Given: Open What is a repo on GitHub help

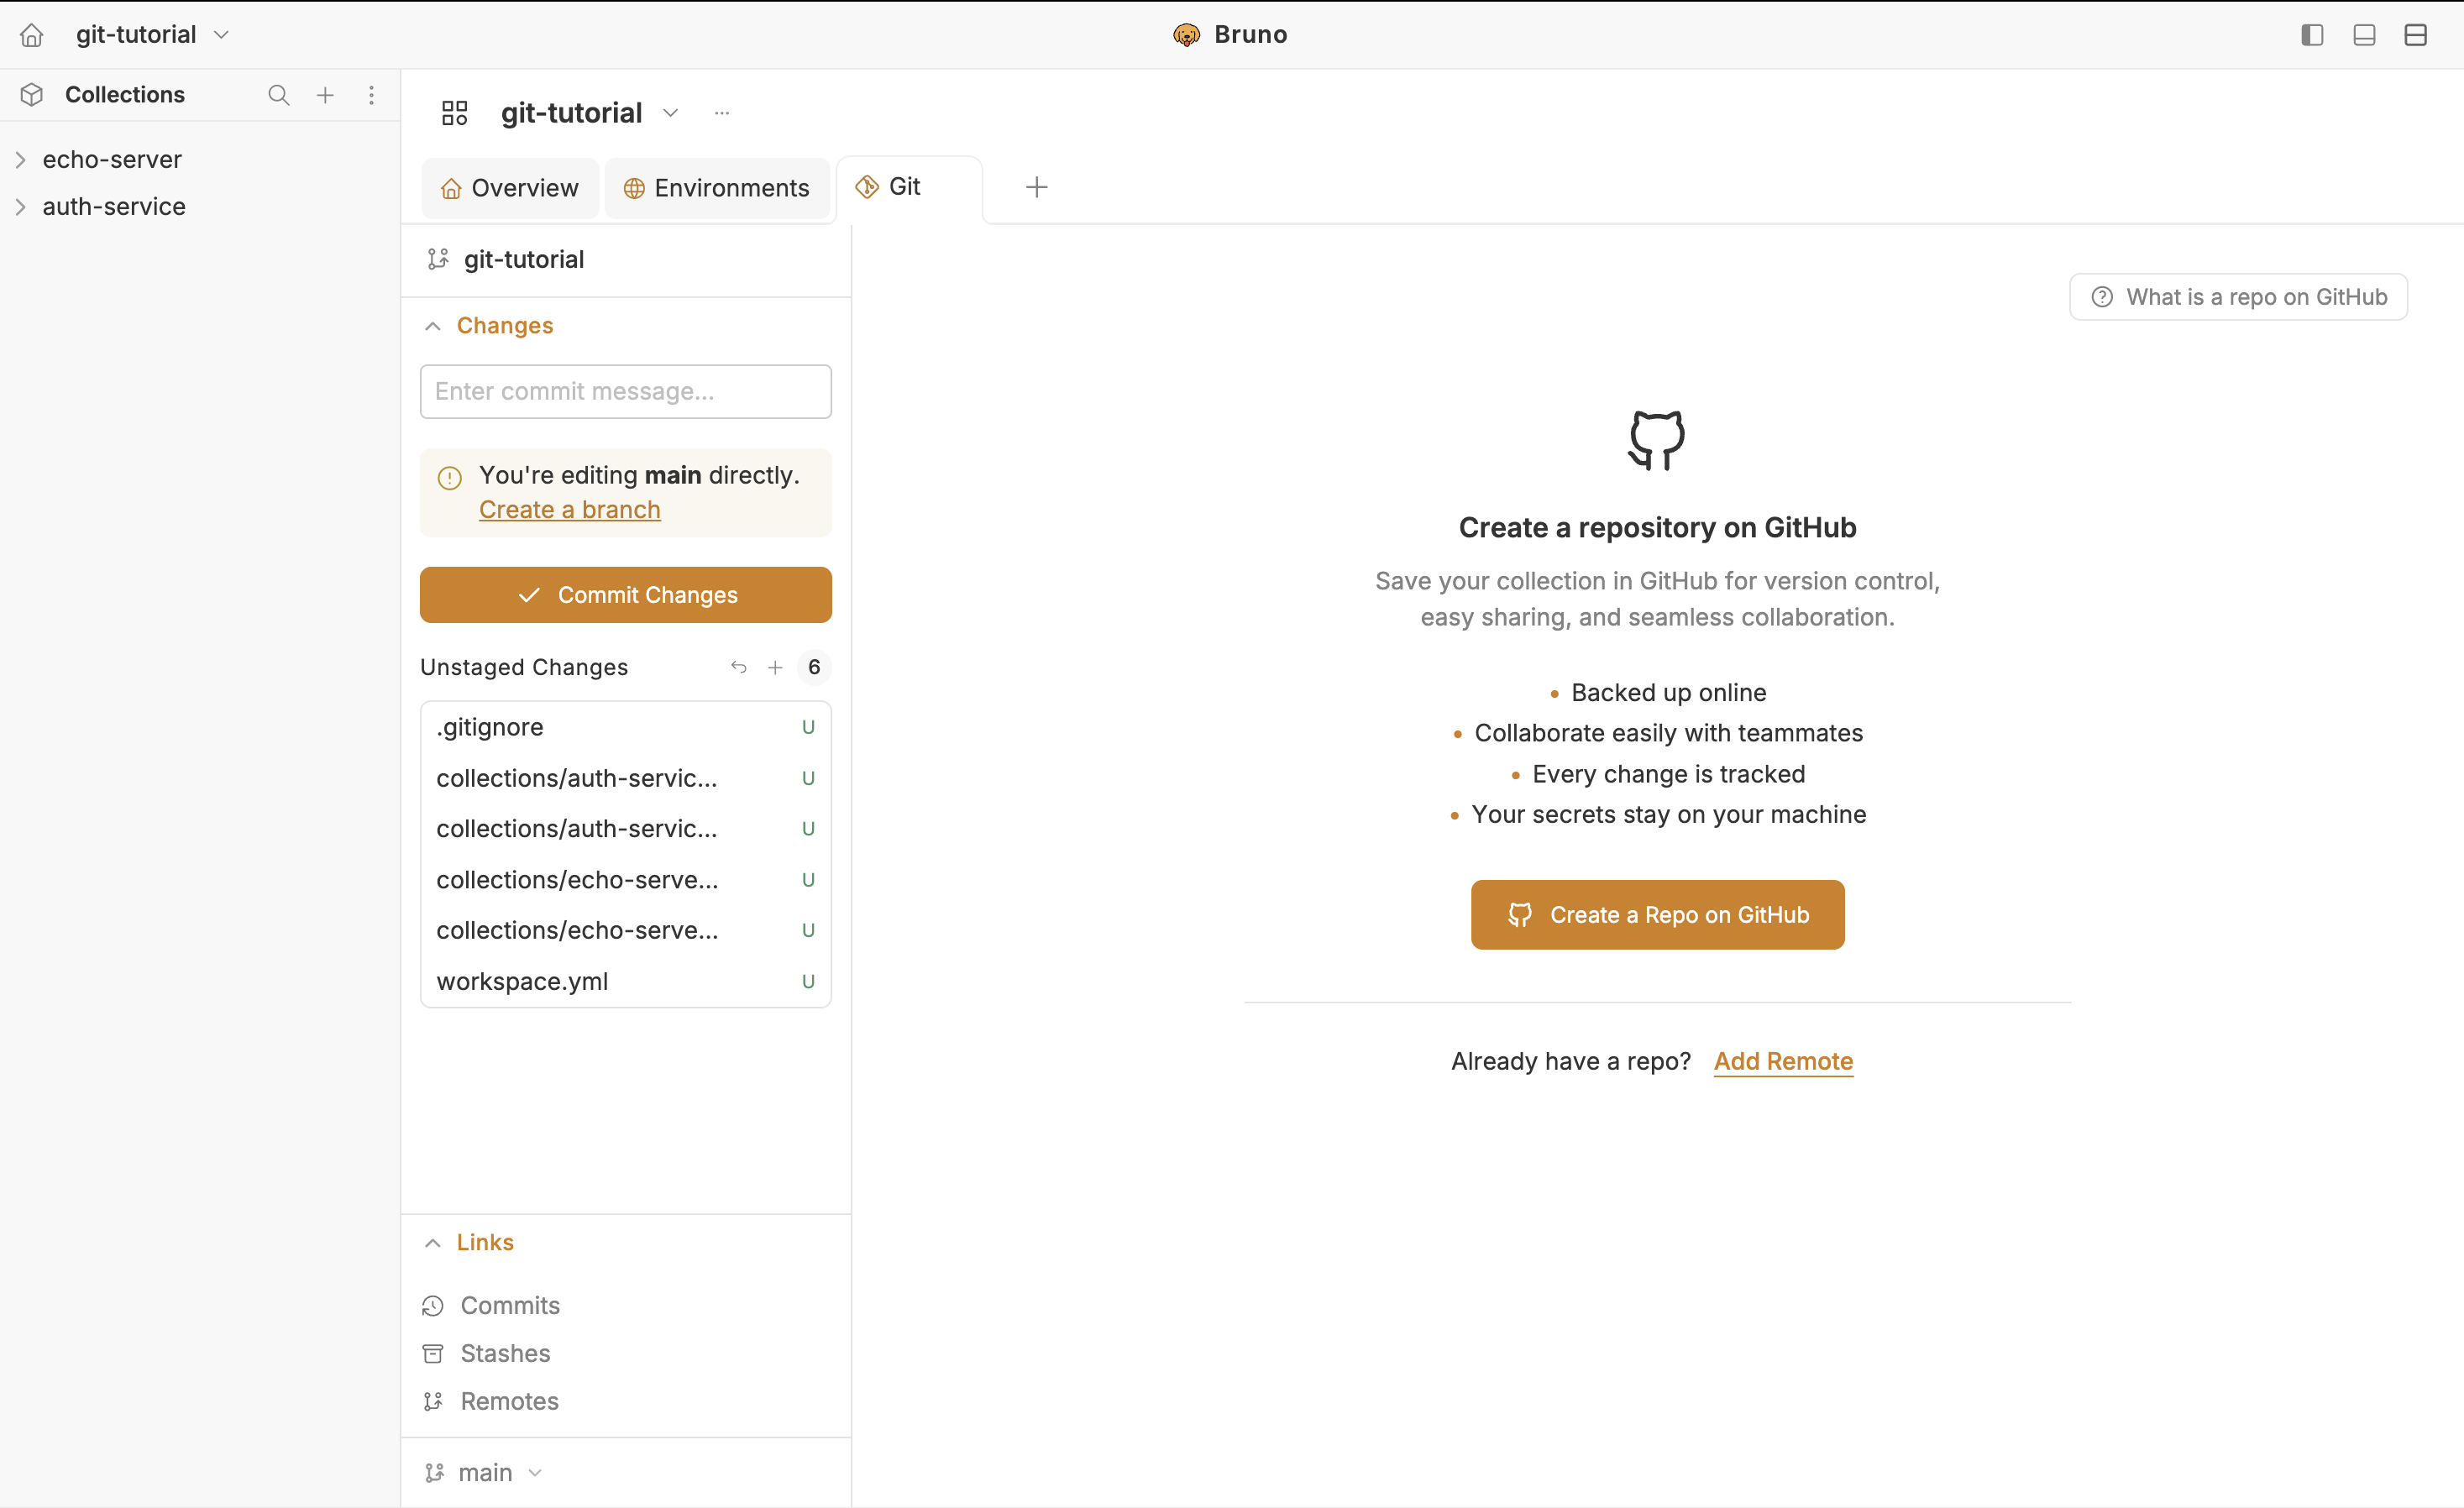Looking at the screenshot, I should click(2238, 297).
